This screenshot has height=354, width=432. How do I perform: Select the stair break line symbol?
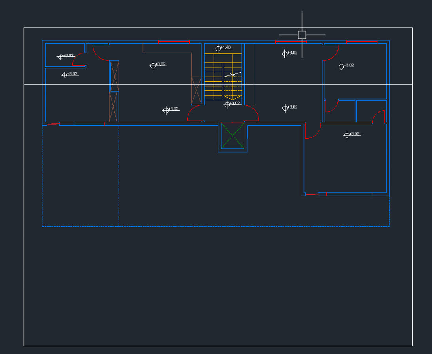tap(233, 74)
